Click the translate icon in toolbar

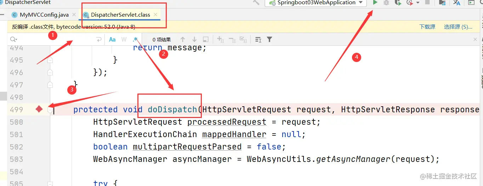457,2
